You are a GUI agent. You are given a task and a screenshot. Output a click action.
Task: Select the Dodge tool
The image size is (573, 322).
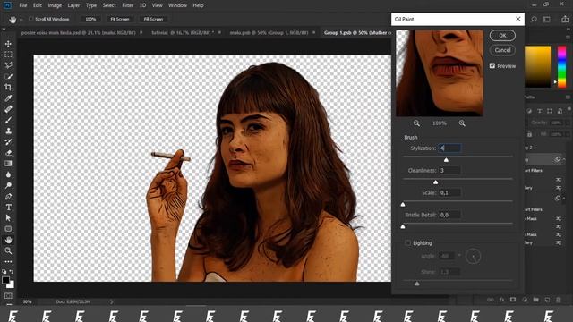point(8,185)
